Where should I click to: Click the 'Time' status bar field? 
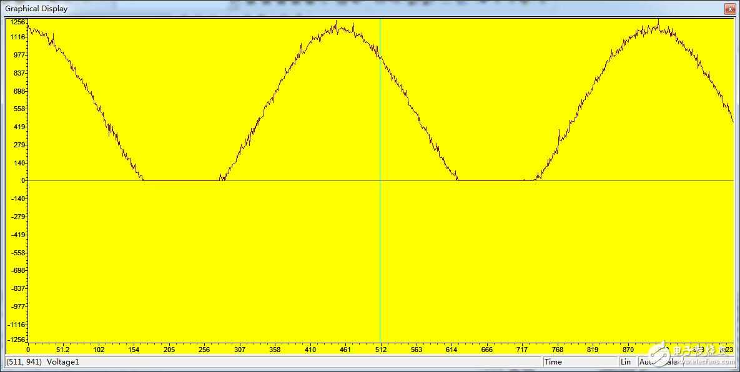click(580, 361)
